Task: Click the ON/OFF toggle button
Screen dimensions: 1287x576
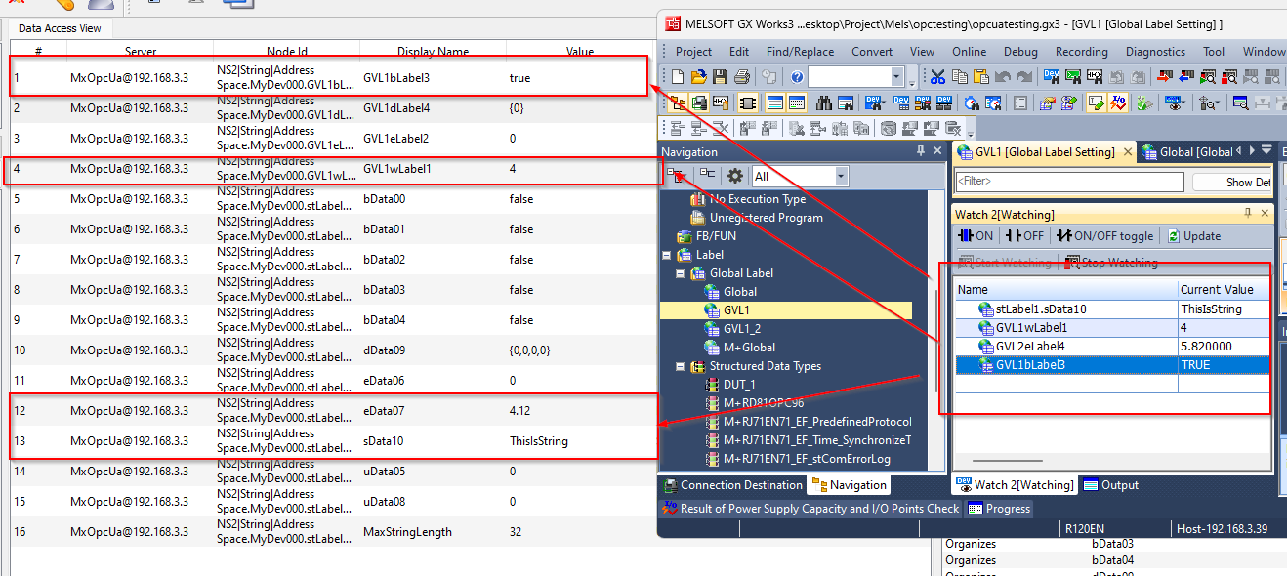Action: (1104, 236)
